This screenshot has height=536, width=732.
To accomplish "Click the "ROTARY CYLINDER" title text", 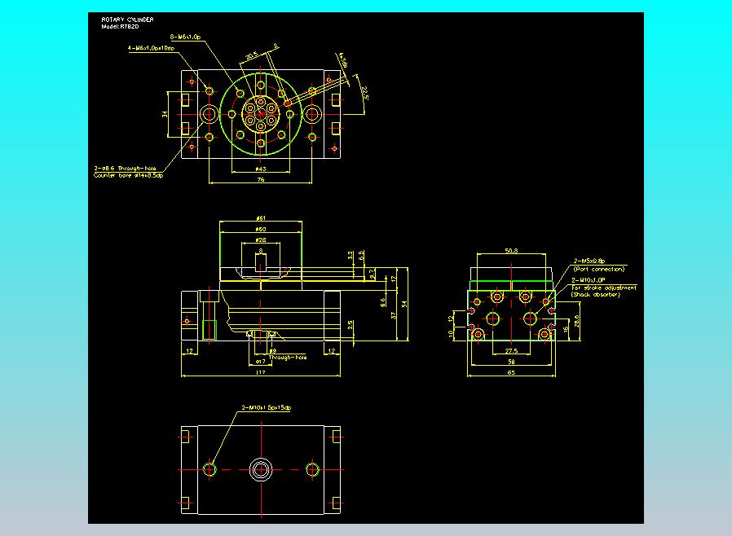I will 127,20.
